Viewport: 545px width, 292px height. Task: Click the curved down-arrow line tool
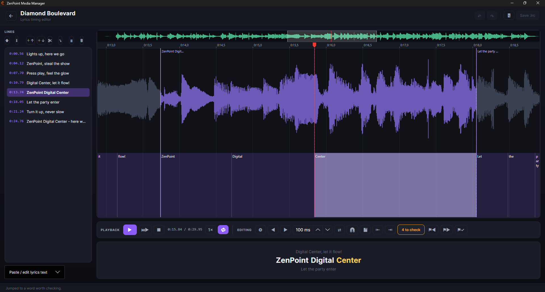(x=60, y=41)
